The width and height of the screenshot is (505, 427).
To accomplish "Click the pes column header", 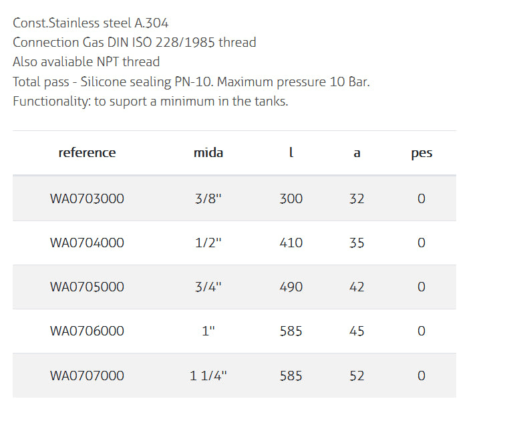I will click(x=422, y=154).
